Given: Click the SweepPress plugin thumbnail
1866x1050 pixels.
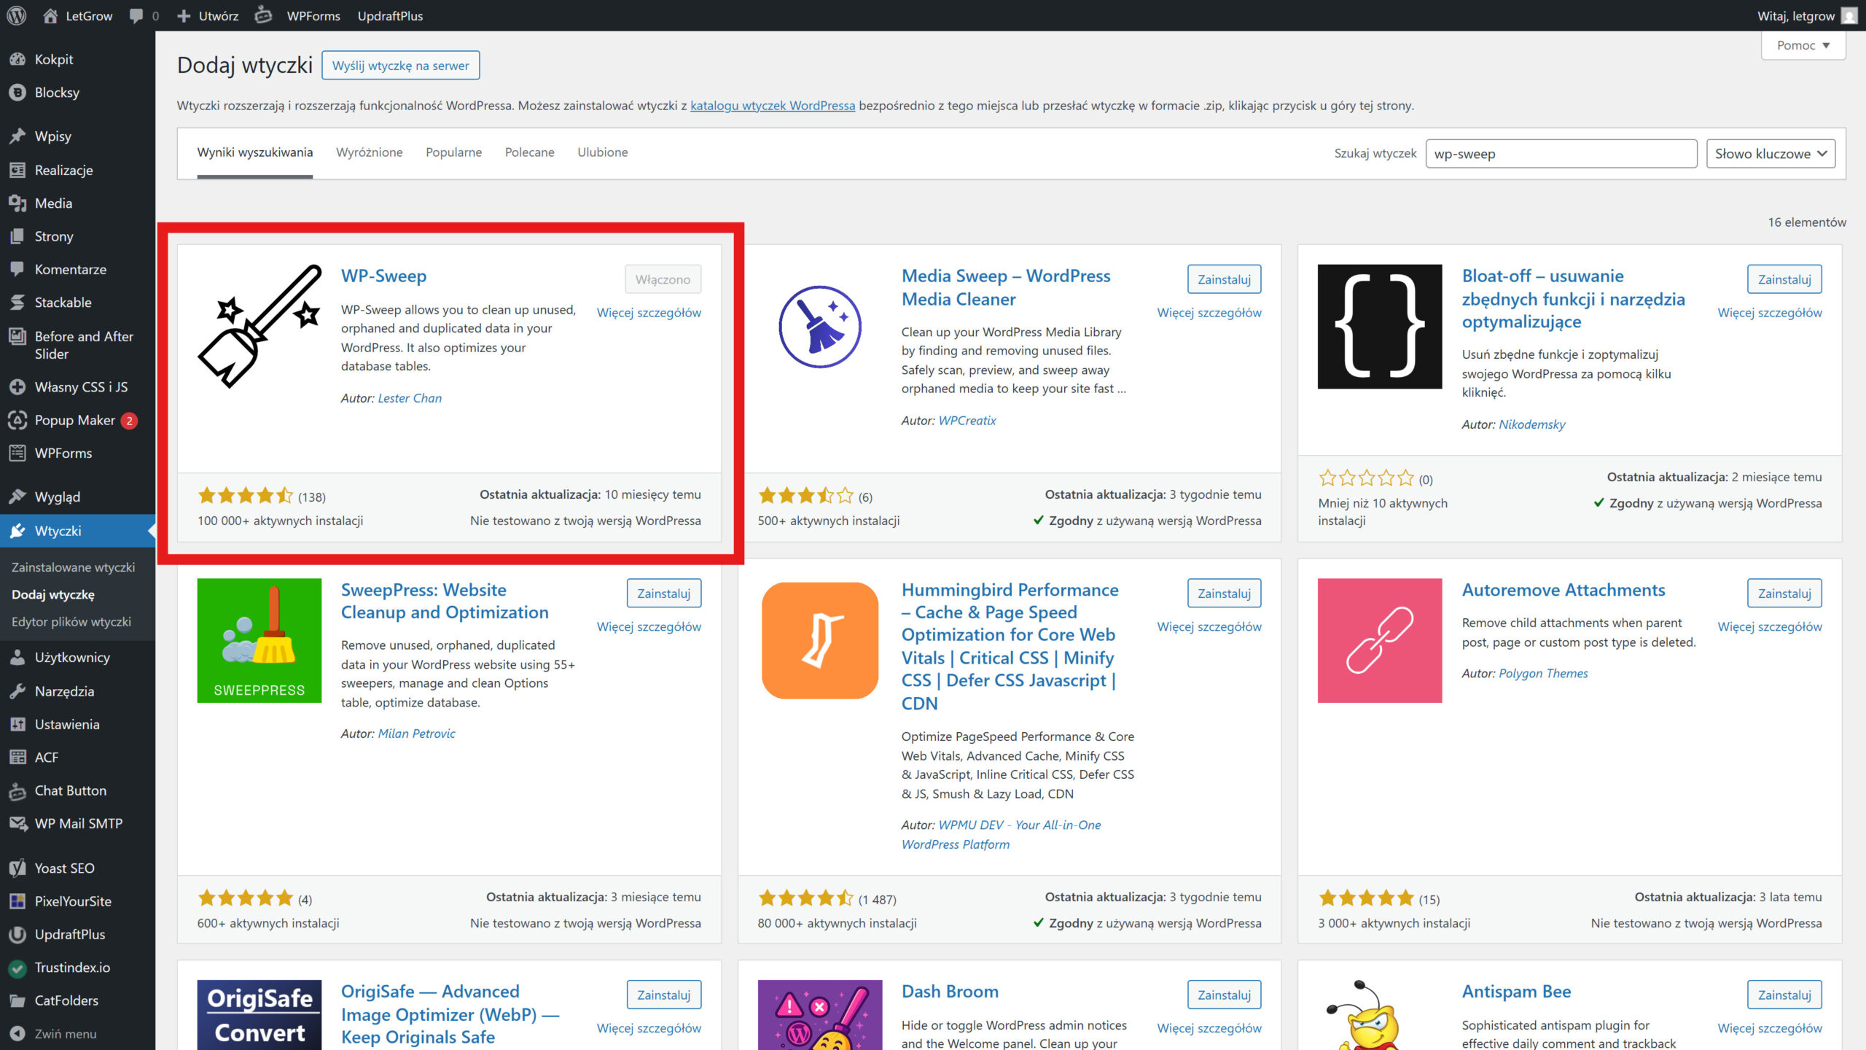Looking at the screenshot, I should pos(259,640).
